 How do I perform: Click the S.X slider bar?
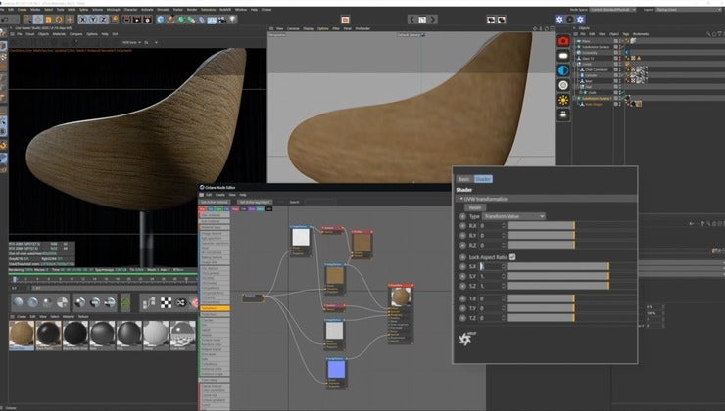point(558,266)
